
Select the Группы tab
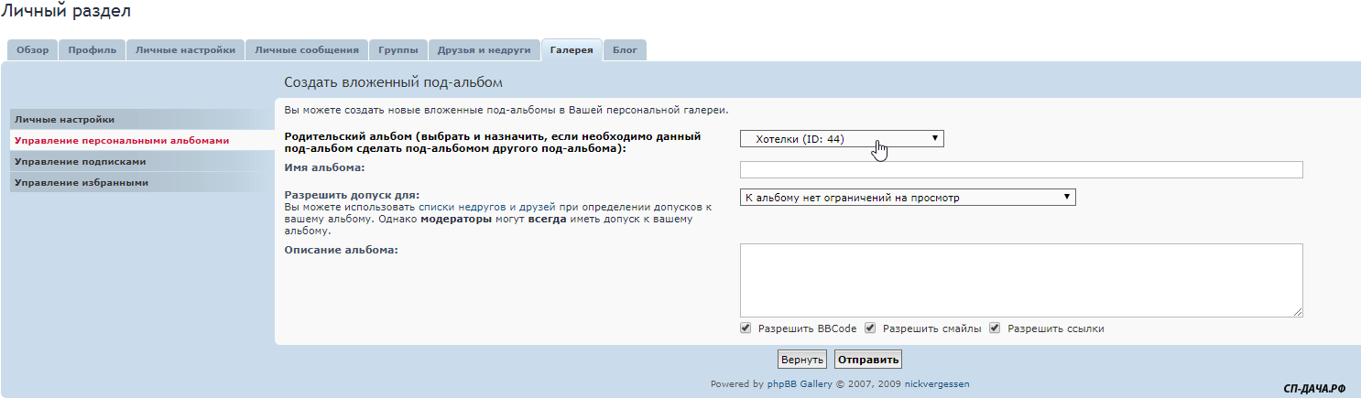point(398,50)
